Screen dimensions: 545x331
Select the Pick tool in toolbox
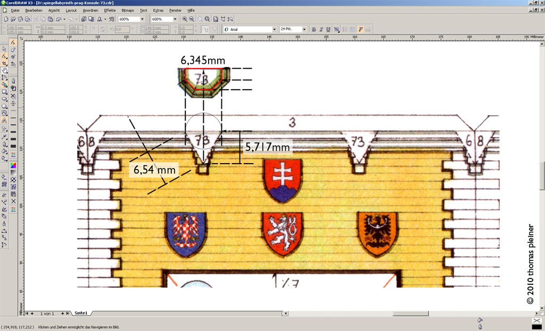point(5,49)
